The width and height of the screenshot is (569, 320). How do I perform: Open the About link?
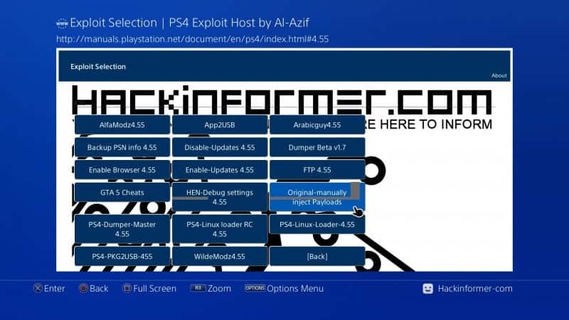[x=499, y=75]
